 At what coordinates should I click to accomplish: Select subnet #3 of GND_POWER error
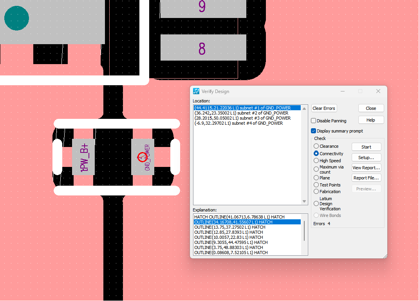pos(242,118)
